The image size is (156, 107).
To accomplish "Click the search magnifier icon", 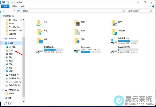I will 151,11.
